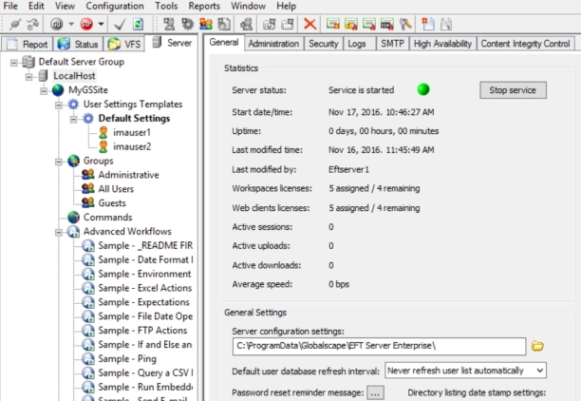
Task: Click the new user group toolbar icon
Action: 205,24
